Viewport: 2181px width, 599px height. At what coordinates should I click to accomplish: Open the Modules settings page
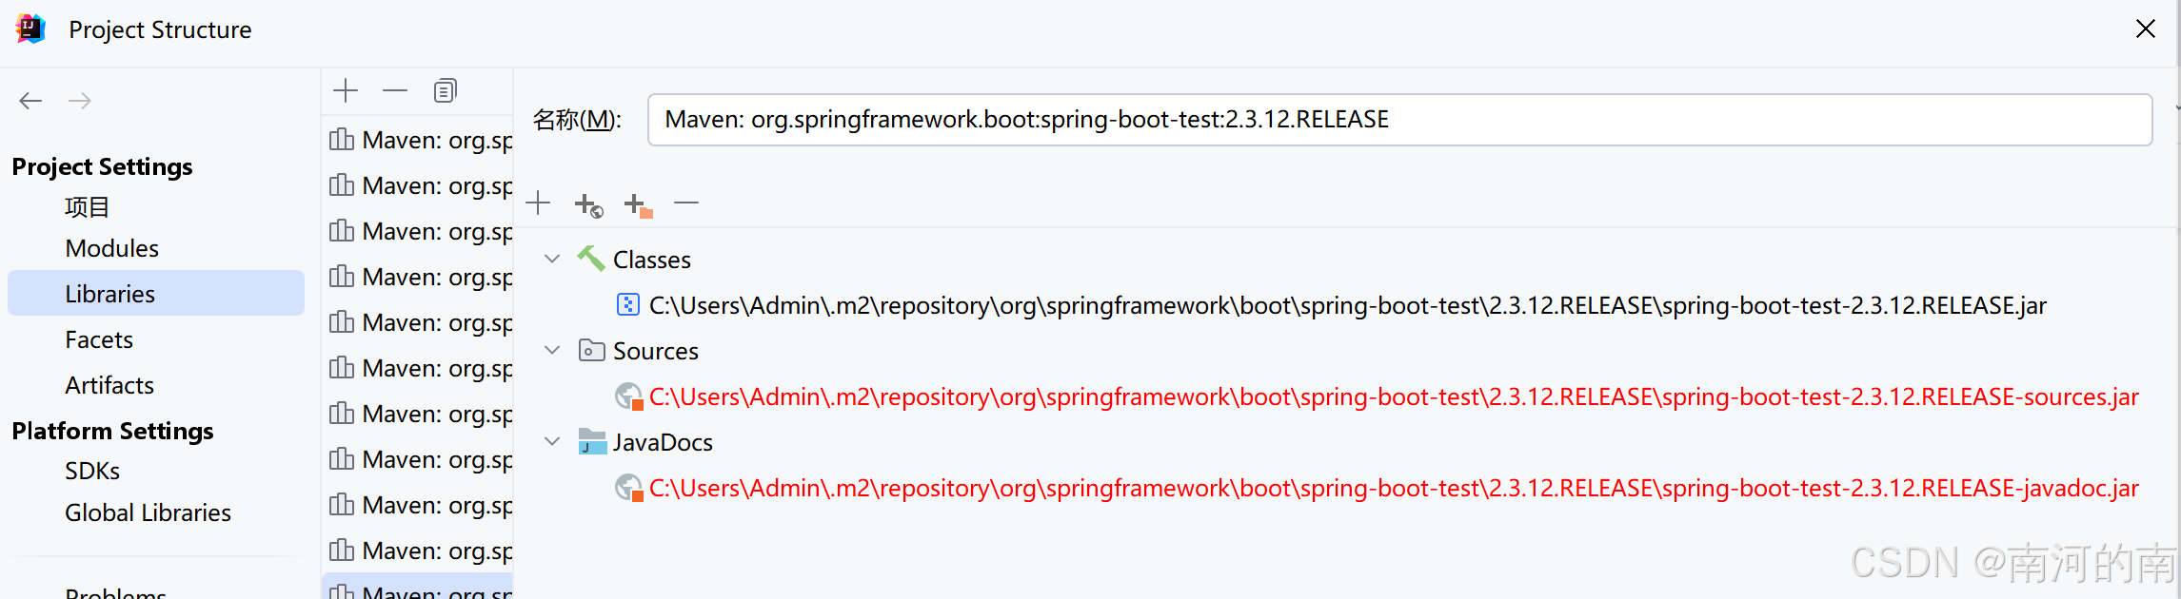pos(112,248)
